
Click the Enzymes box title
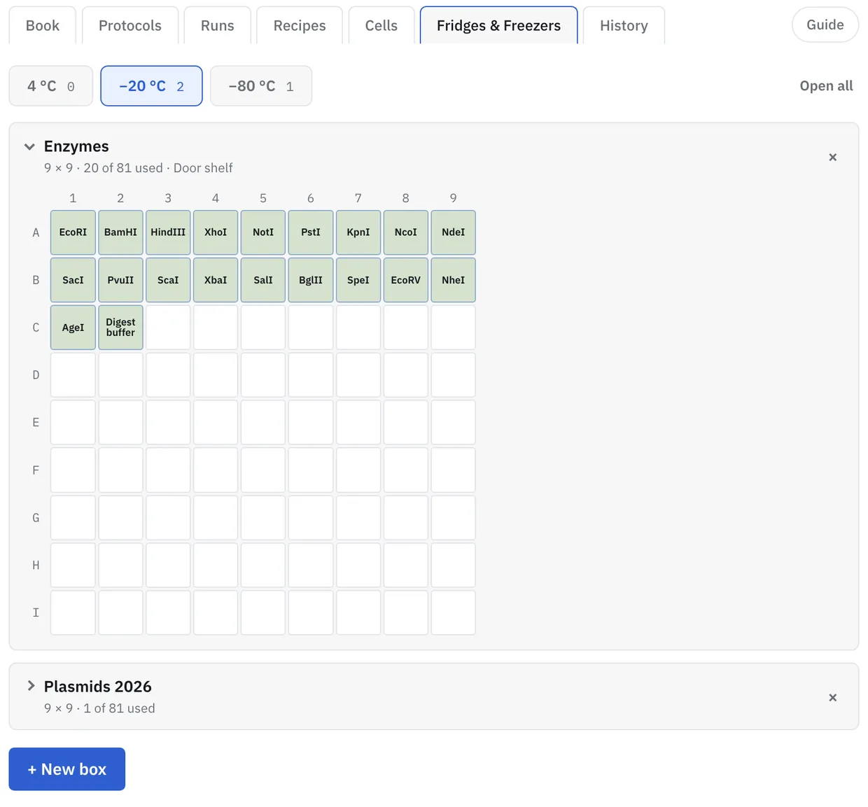(76, 146)
